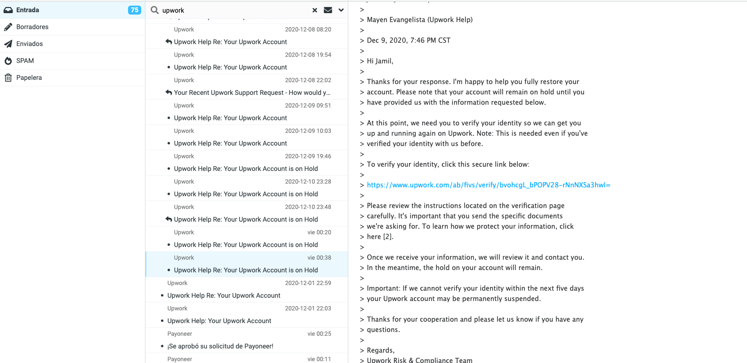Open subject of the 2020-12-09 09:51 Upwork message
This screenshot has width=747, height=363.
click(x=230, y=118)
